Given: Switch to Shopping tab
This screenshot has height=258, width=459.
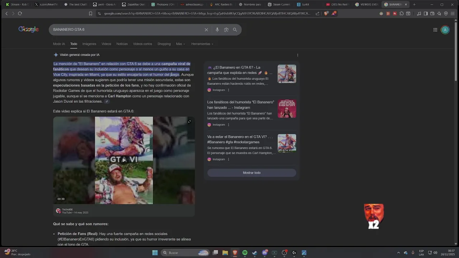Looking at the screenshot, I should coord(164,44).
